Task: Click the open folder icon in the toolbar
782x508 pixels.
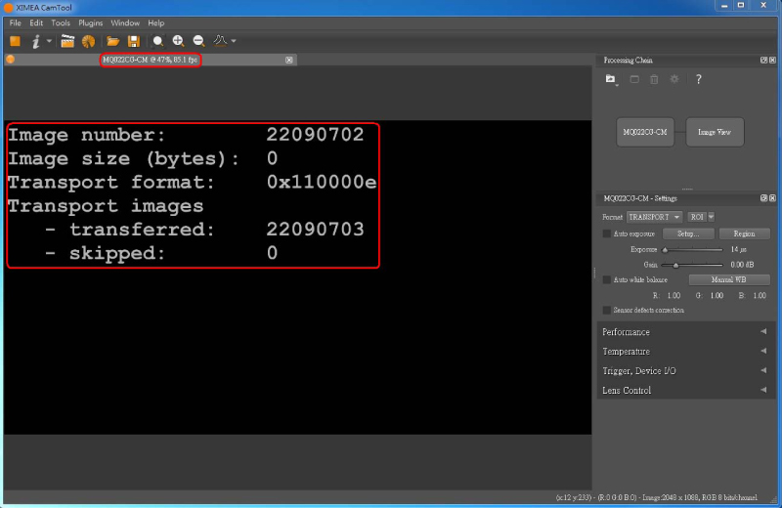Action: (x=113, y=41)
